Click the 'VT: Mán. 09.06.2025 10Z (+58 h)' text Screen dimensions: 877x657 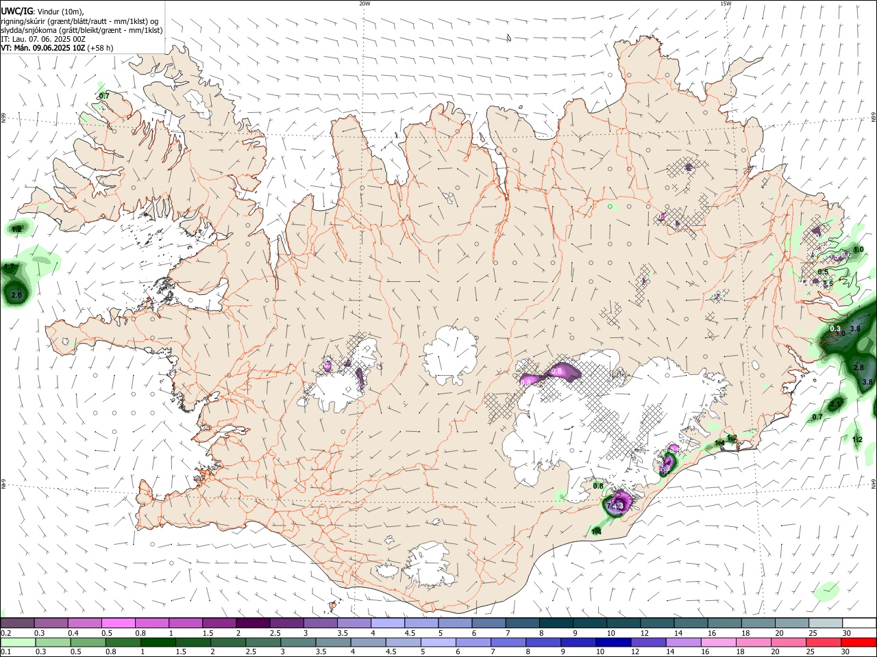[x=57, y=48]
